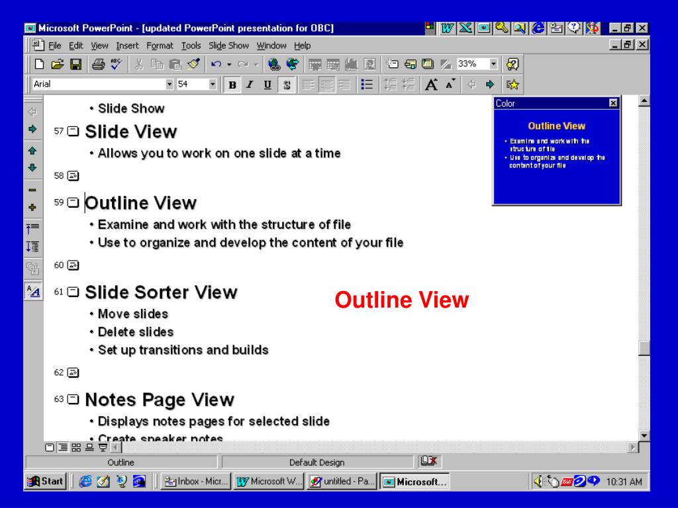Image resolution: width=678 pixels, height=508 pixels.
Task: Click Show Formatting icon in outline toolbar
Action: tap(33, 291)
